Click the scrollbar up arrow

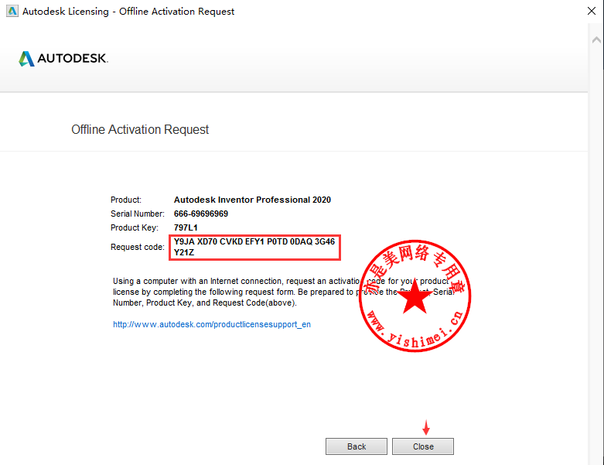click(596, 39)
